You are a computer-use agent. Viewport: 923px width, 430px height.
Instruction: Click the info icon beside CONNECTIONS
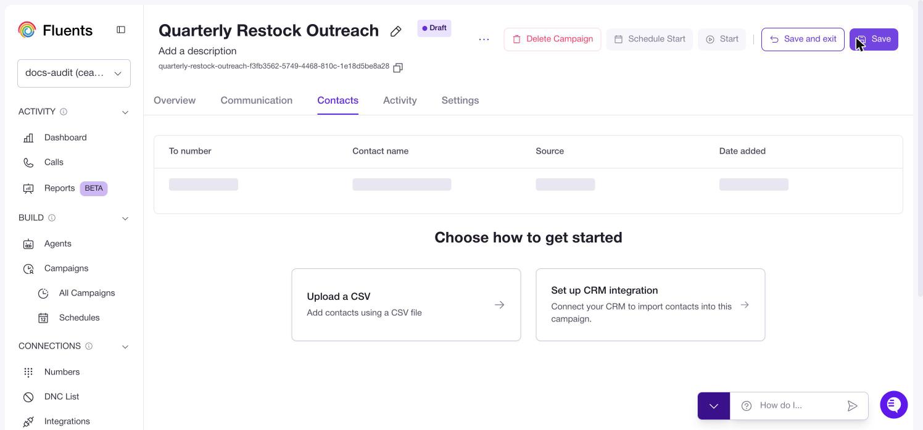89,346
